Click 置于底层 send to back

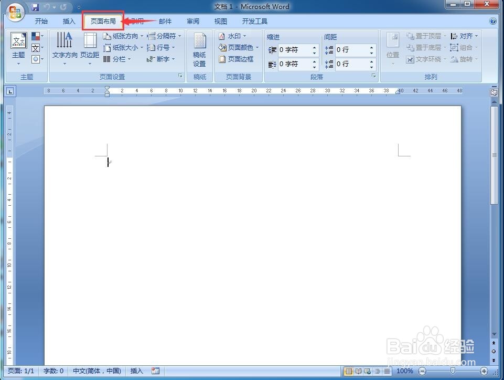(x=426, y=48)
